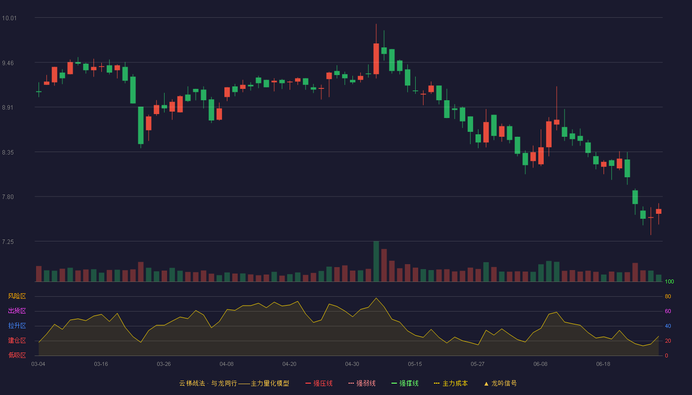Click the 7.25 price axis label
Image resolution: width=692 pixels, height=395 pixels.
coord(8,242)
